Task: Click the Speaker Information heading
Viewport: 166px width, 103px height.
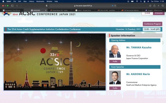Action: 123,36
